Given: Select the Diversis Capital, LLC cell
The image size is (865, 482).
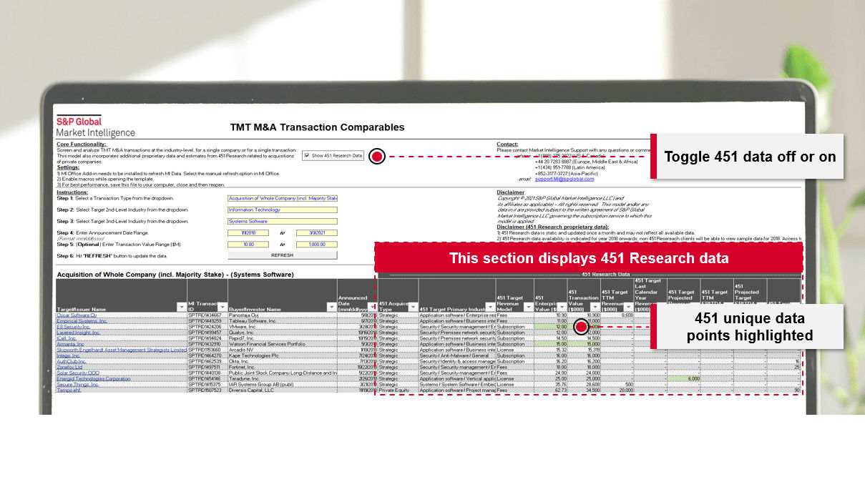Looking at the screenshot, I should tap(283, 390).
